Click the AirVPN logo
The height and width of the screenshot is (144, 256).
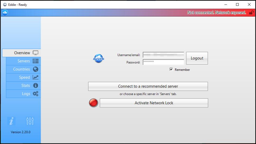tap(98, 58)
